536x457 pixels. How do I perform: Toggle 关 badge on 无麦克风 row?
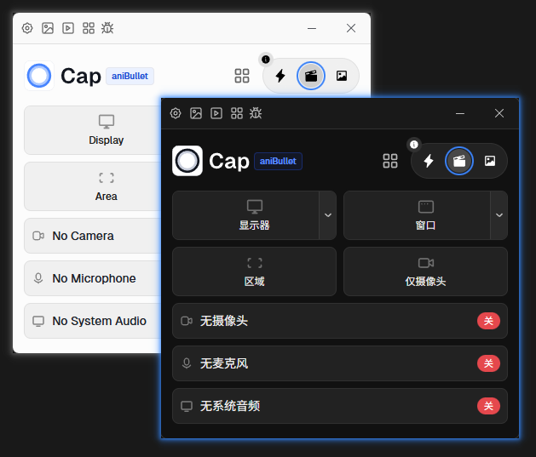pyautogui.click(x=488, y=363)
